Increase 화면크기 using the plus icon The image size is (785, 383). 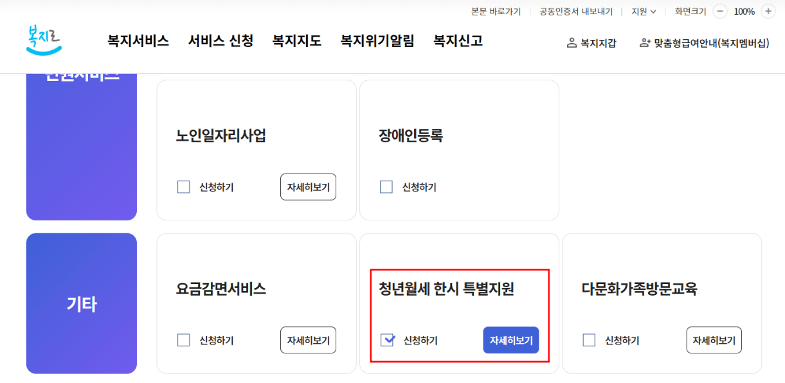click(768, 11)
